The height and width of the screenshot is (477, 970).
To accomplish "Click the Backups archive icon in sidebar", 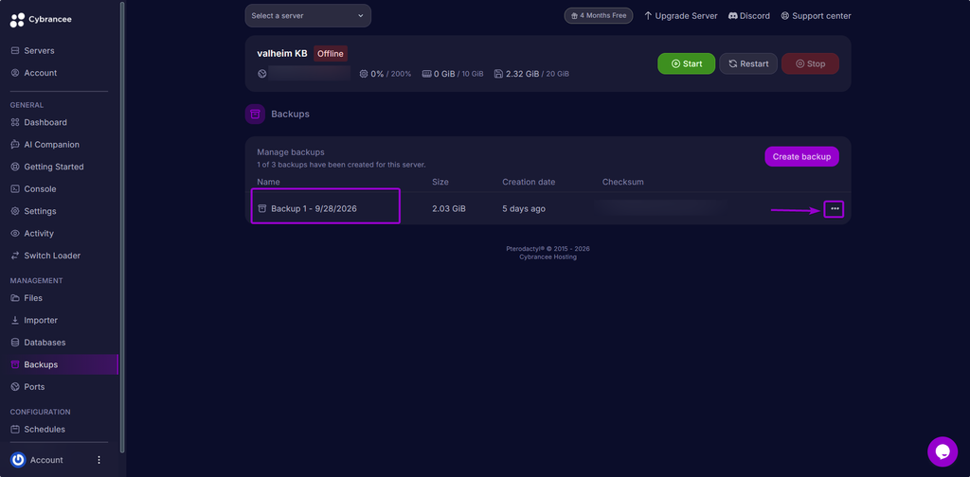I will click(15, 364).
